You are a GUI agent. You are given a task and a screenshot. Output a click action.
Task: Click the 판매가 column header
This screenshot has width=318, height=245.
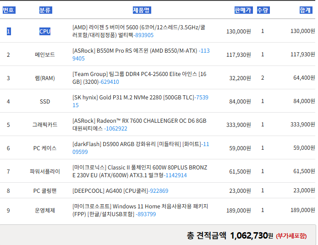click(243, 10)
